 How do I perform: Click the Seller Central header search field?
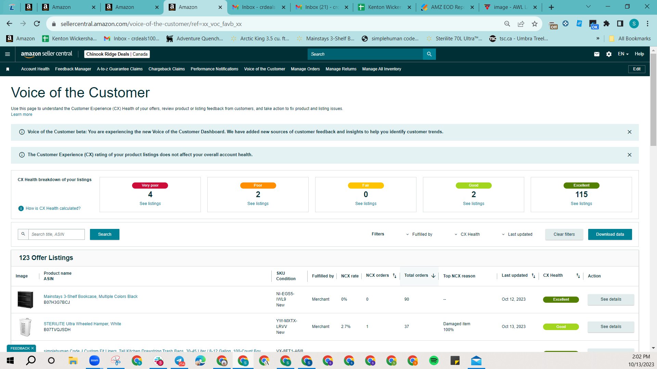click(x=365, y=54)
